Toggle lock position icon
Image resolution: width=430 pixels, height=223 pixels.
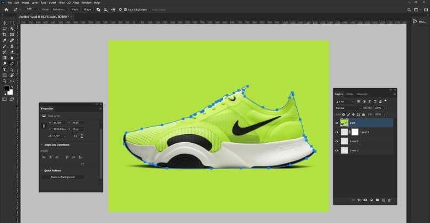(353, 114)
